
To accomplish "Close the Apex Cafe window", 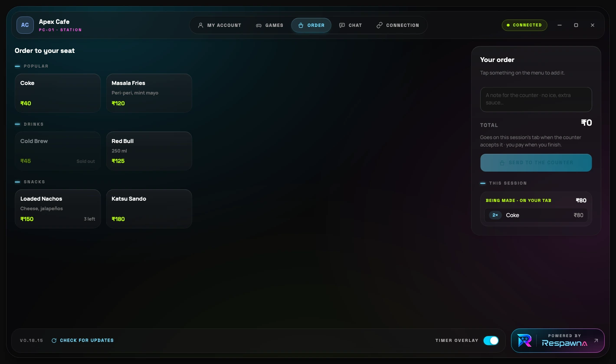I will 593,25.
